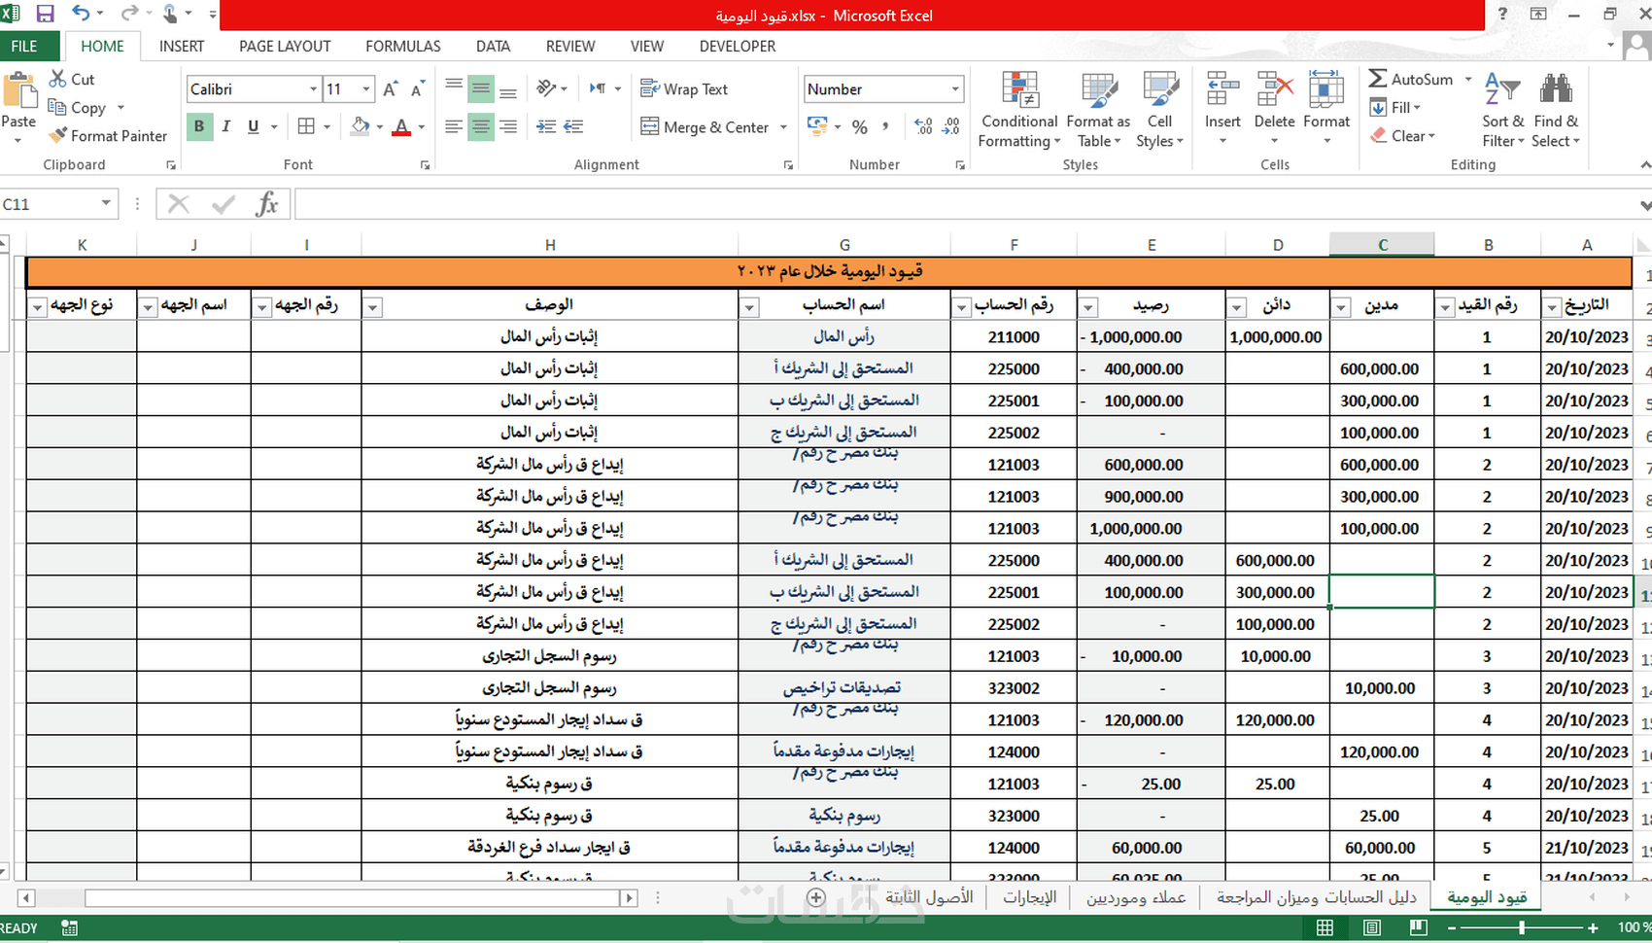1652x943 pixels.
Task: Open the Number format dropdown
Action: tap(955, 89)
